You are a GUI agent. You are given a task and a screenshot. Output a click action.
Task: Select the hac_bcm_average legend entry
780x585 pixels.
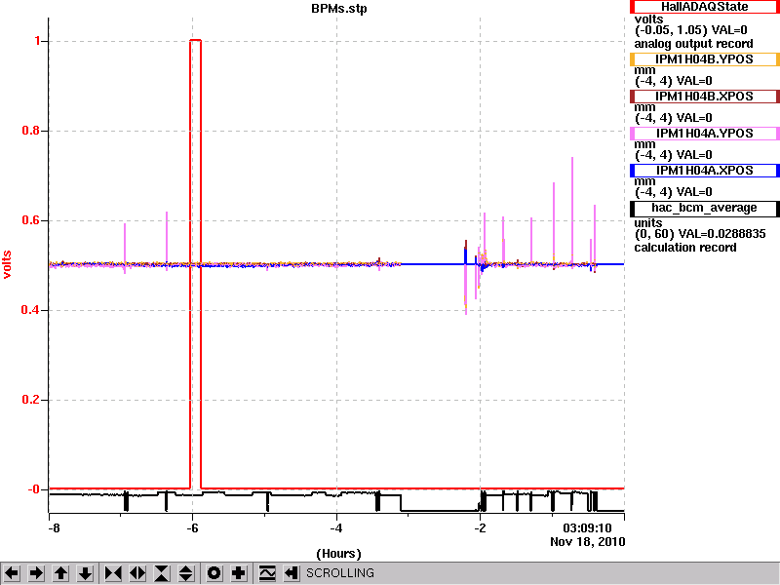[704, 208]
